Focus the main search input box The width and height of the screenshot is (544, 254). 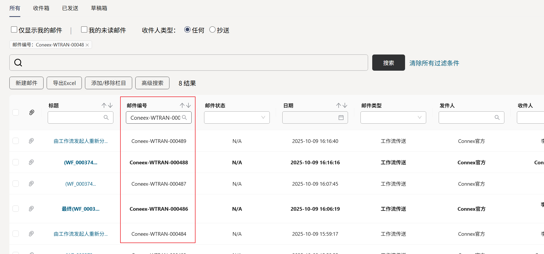(193, 63)
